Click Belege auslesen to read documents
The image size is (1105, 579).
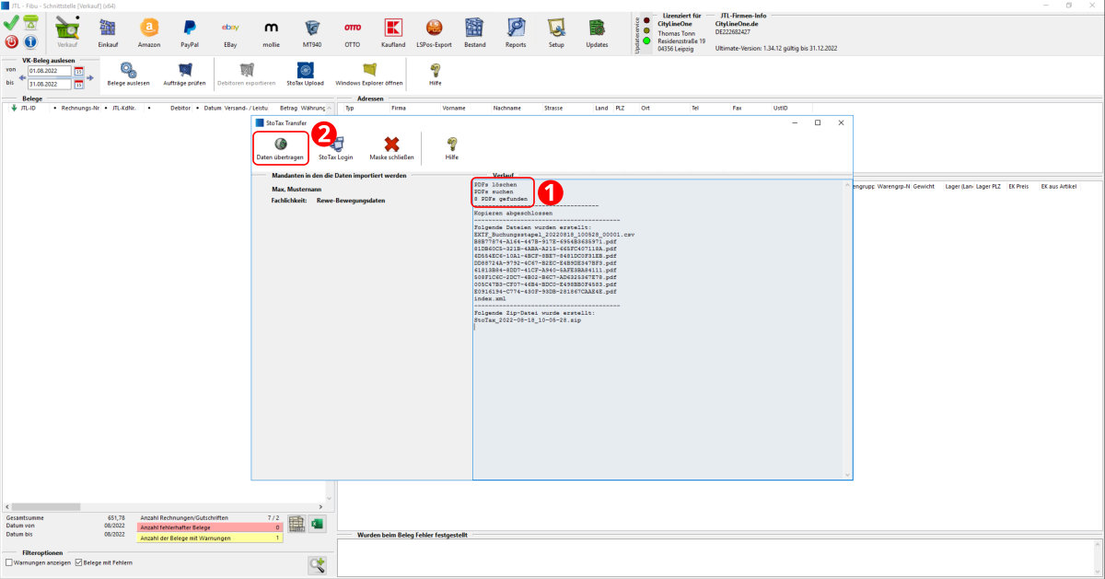click(x=128, y=74)
